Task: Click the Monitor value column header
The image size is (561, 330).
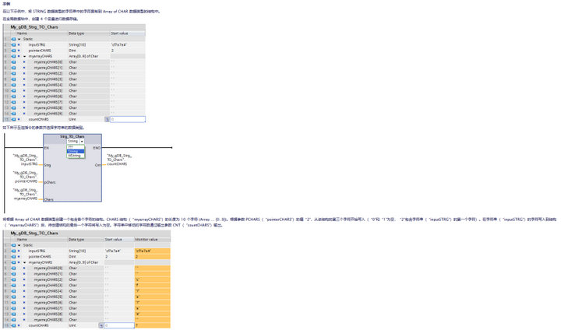Action: 146,239
